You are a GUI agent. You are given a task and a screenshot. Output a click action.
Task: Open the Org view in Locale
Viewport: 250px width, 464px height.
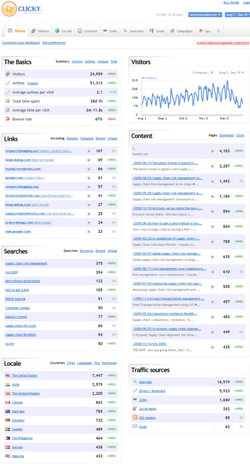(x=97, y=363)
